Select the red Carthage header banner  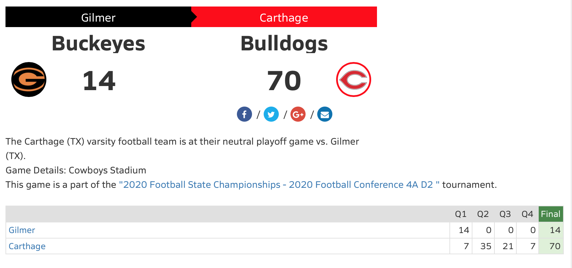tap(284, 17)
